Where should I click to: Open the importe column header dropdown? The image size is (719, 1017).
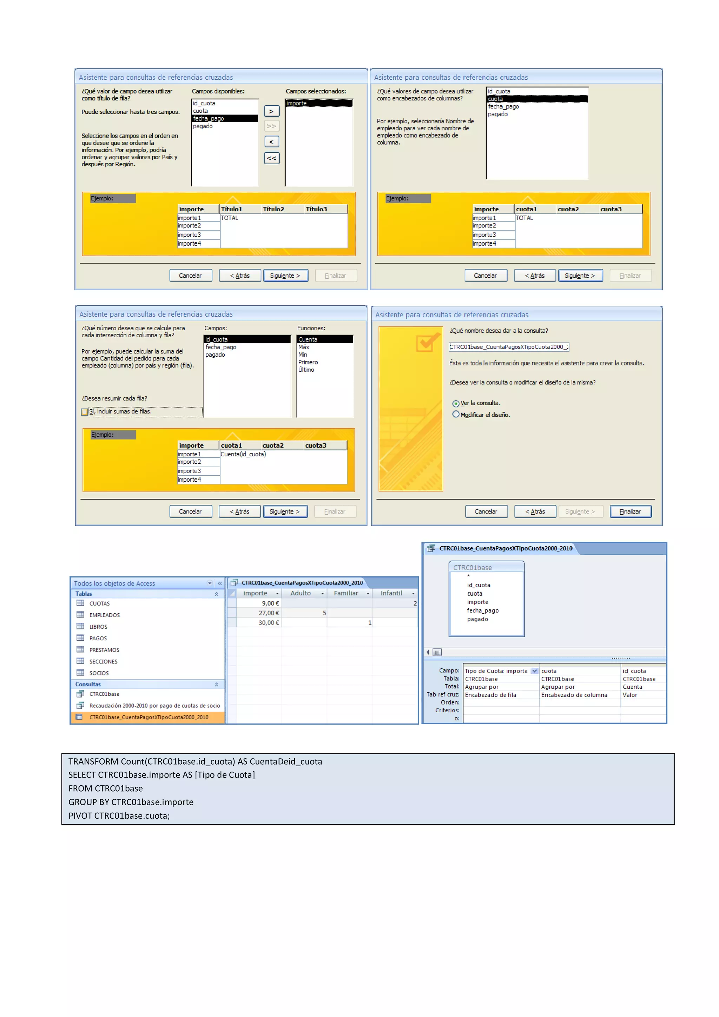277,594
